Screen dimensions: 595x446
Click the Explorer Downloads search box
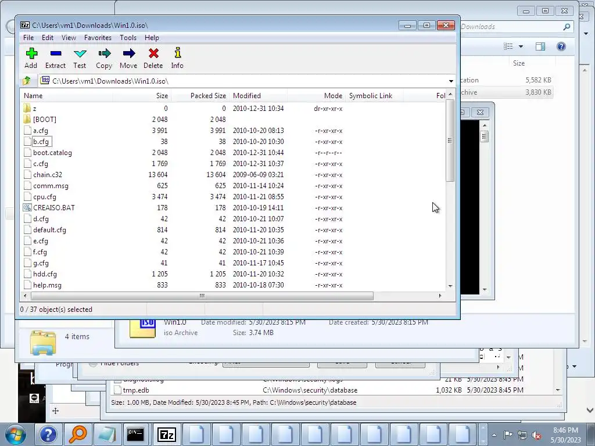point(511,27)
